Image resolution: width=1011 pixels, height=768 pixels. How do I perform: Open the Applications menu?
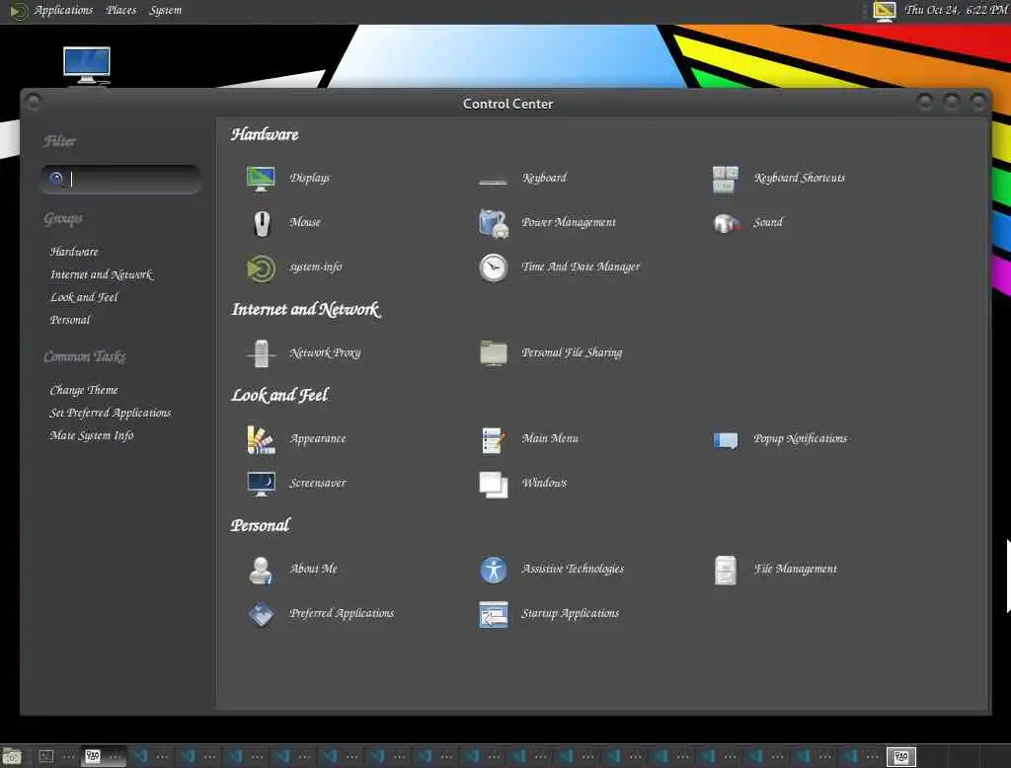[x=63, y=10]
